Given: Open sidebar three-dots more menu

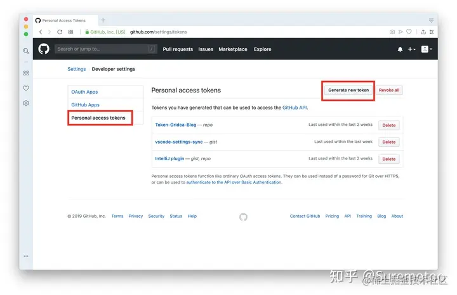Looking at the screenshot, I should (x=26, y=256).
